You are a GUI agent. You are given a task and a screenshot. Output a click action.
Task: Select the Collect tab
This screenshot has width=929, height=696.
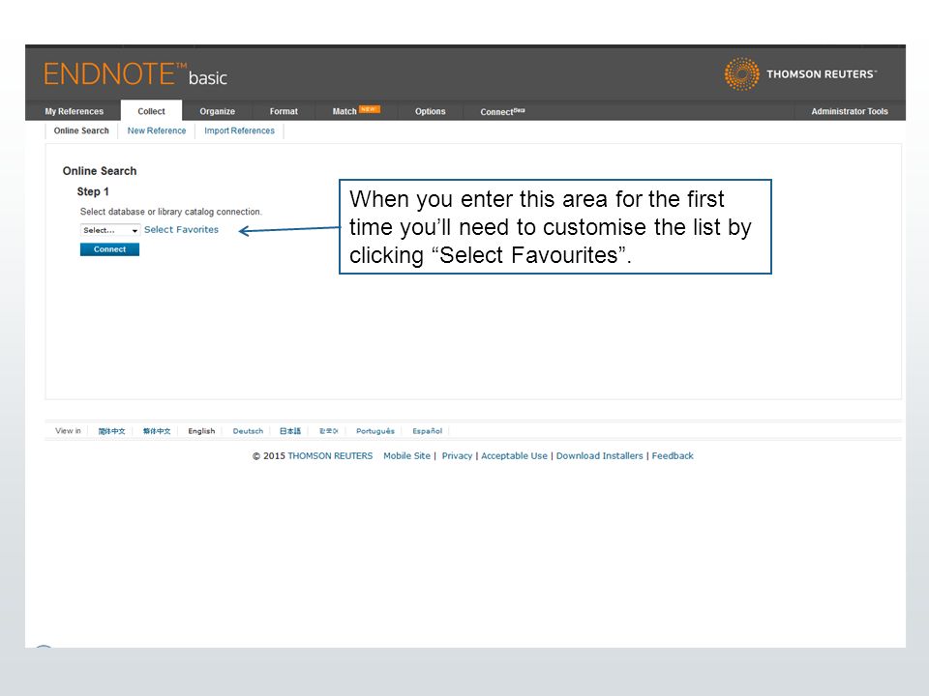(x=151, y=111)
